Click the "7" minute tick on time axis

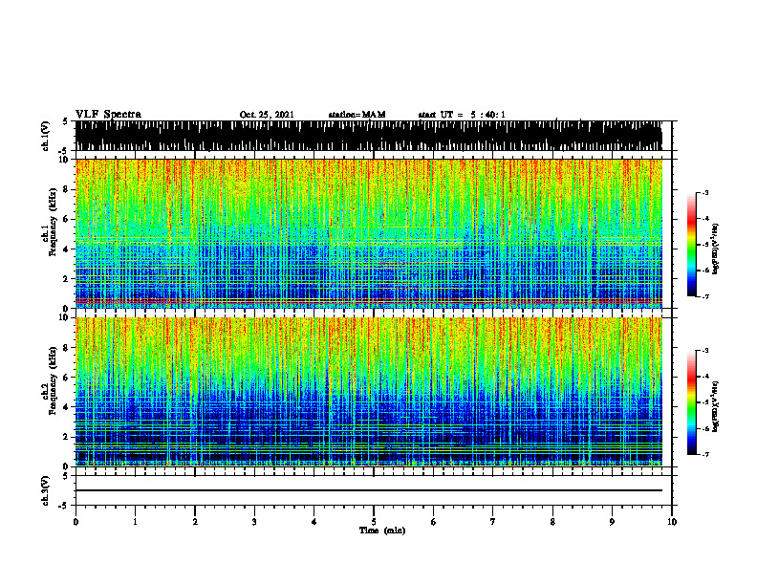coord(493,522)
